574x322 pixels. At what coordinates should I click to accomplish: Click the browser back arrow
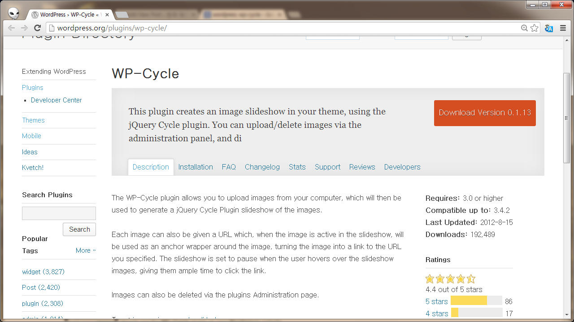(x=12, y=28)
